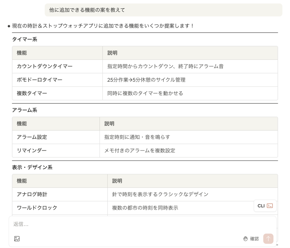Click the アラーム系 section heading

[x=25, y=110]
